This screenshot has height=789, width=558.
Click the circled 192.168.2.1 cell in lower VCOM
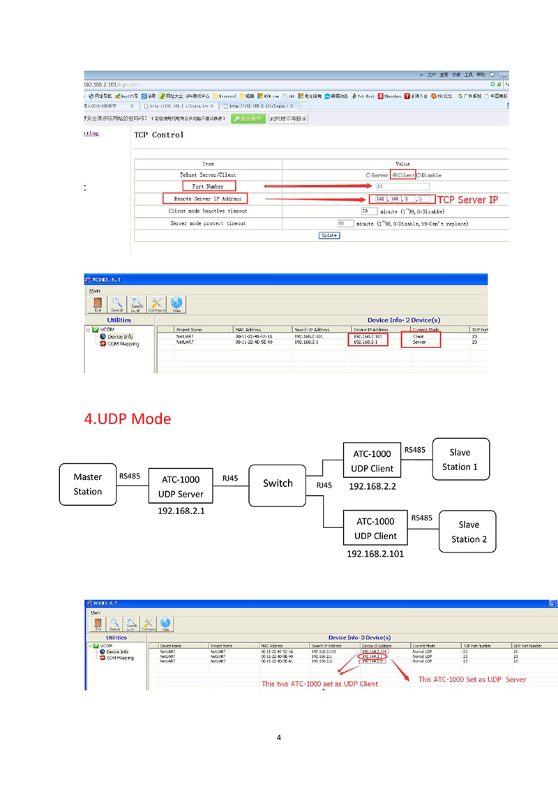372,656
